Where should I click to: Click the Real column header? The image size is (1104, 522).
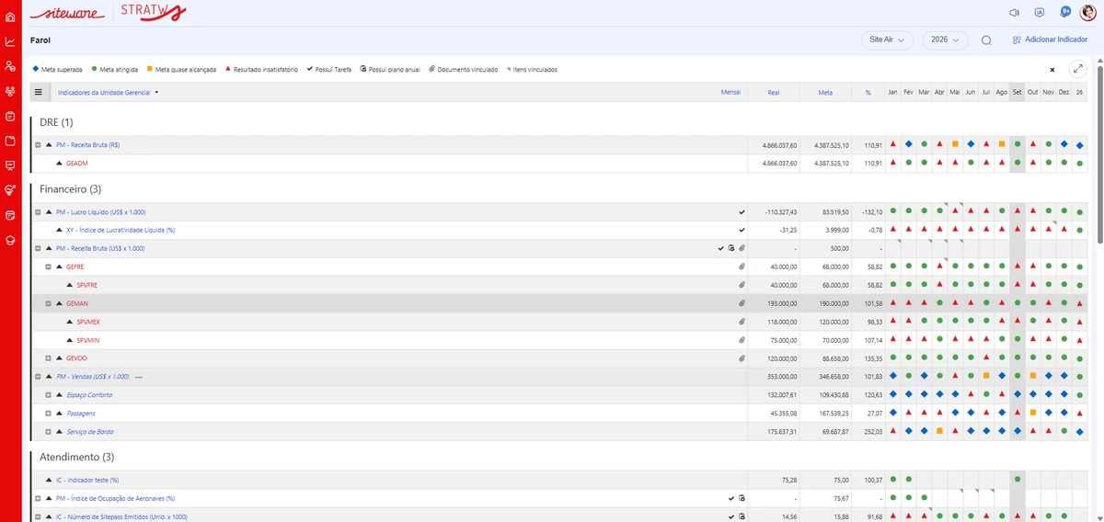click(773, 93)
